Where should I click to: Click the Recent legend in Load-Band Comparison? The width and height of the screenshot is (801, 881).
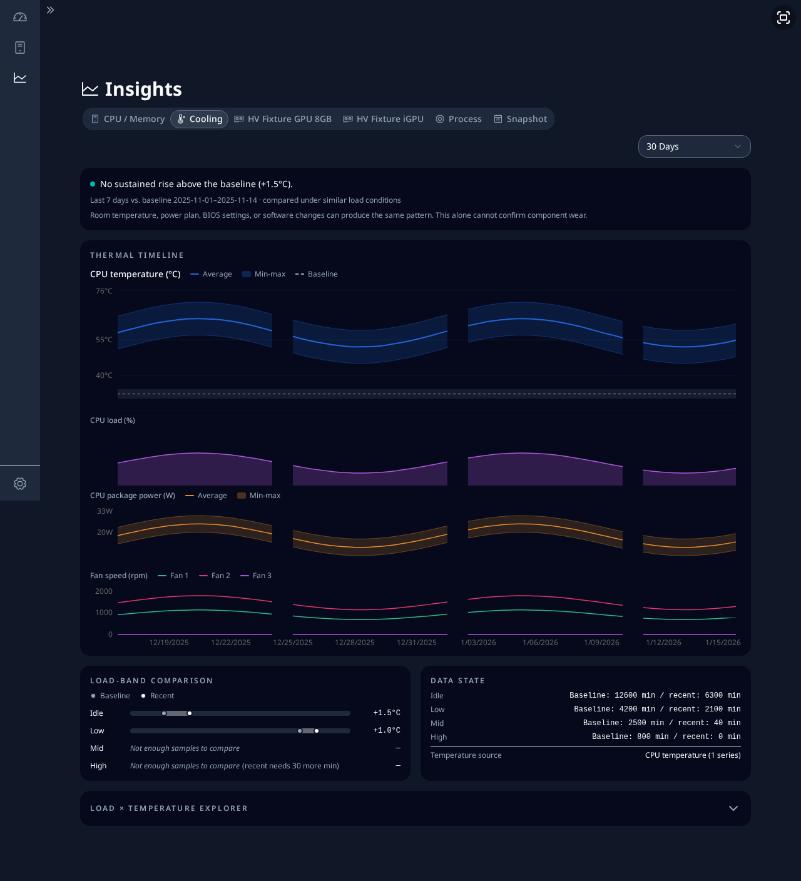click(x=158, y=696)
